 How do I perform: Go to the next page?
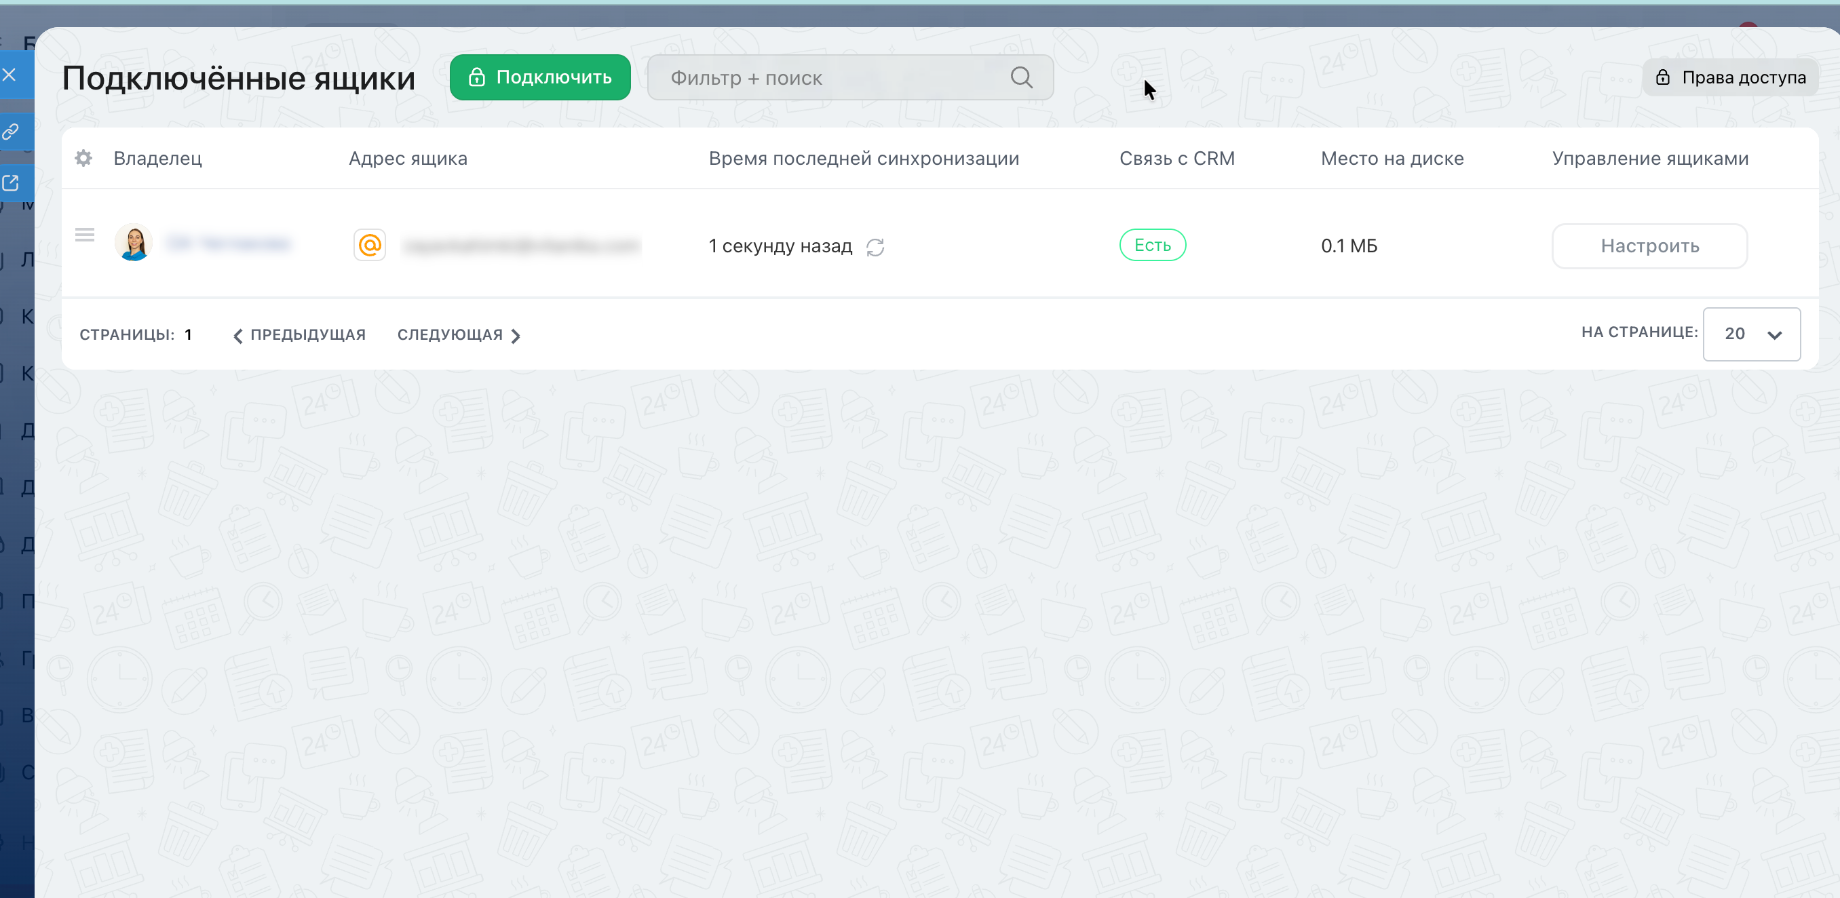tap(459, 335)
